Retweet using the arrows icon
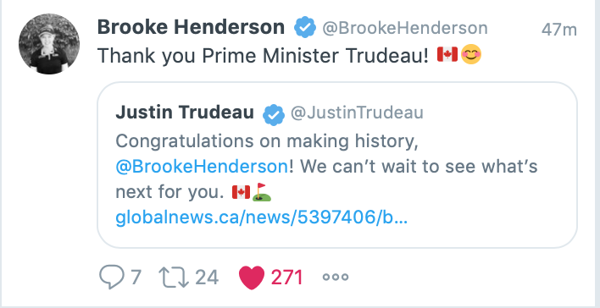 (x=174, y=277)
